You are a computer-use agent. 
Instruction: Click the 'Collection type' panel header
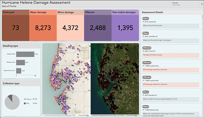[21, 83]
